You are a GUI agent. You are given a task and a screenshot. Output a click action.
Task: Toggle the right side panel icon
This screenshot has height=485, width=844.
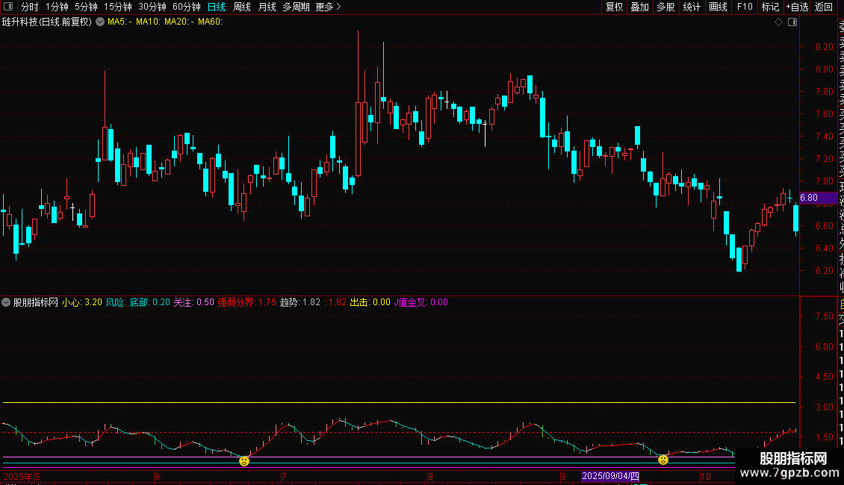pos(793,22)
